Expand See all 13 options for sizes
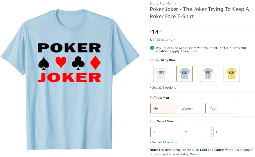The height and width of the screenshot is (157, 255). pyautogui.click(x=164, y=142)
